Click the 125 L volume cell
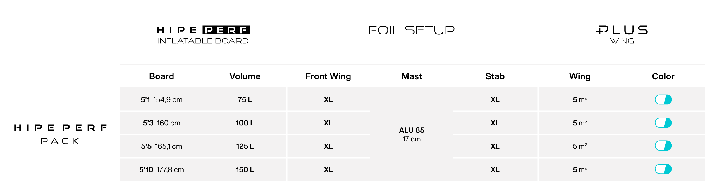The height and width of the screenshot is (187, 705). tap(245, 146)
